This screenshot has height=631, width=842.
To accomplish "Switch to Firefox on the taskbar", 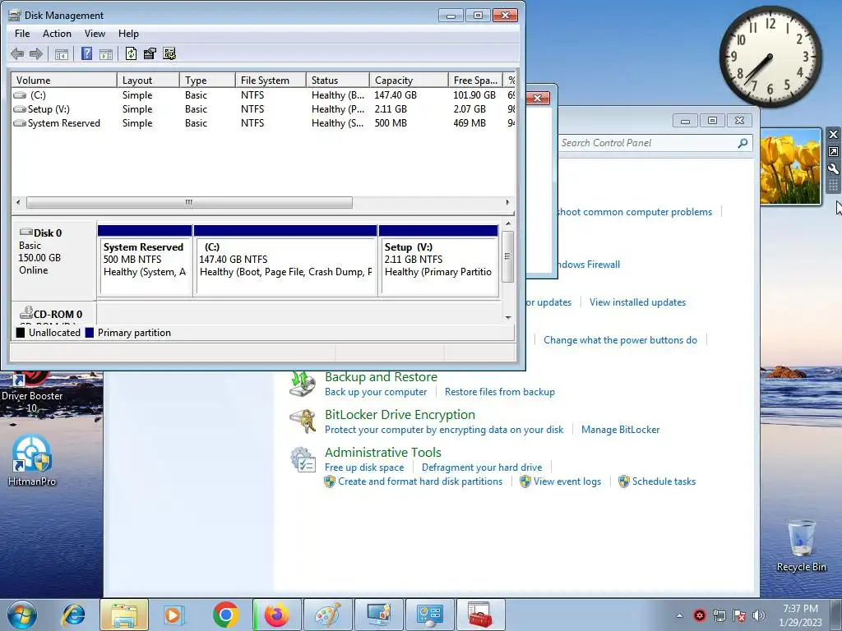I will coord(277,615).
